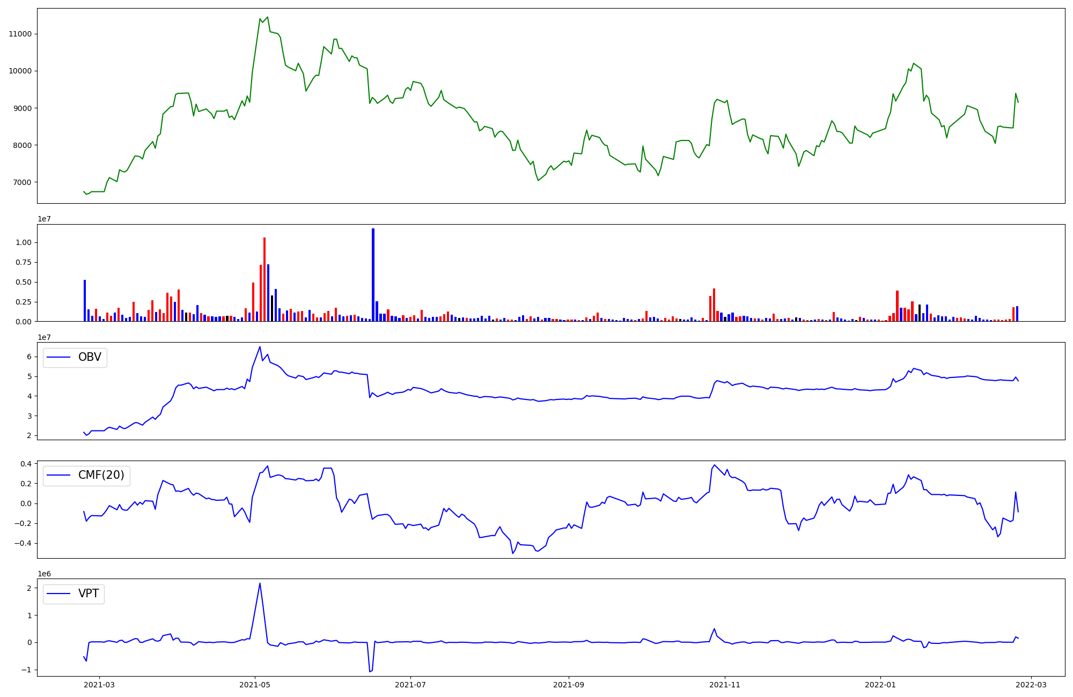
Task: Click the OBV legend entry
Action: [89, 357]
